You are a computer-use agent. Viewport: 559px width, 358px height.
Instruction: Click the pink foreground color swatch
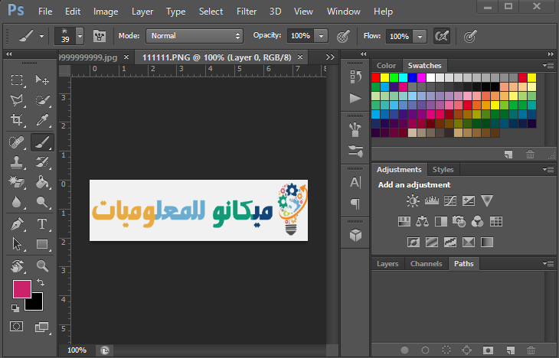21,288
